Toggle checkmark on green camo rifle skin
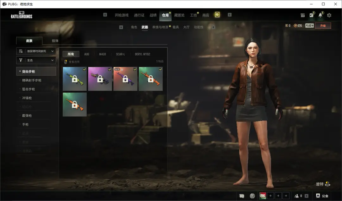342x201 pixels. [84, 69]
